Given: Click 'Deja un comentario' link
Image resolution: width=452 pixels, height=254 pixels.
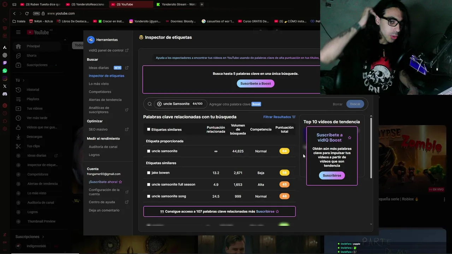Looking at the screenshot, I should pyautogui.click(x=104, y=210).
